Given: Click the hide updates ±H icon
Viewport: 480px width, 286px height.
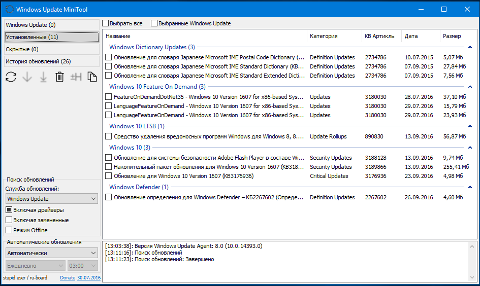Looking at the screenshot, I should [76, 77].
